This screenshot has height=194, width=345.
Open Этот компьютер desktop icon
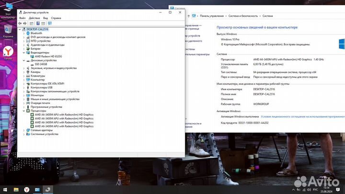pyautogui.click(x=8, y=11)
